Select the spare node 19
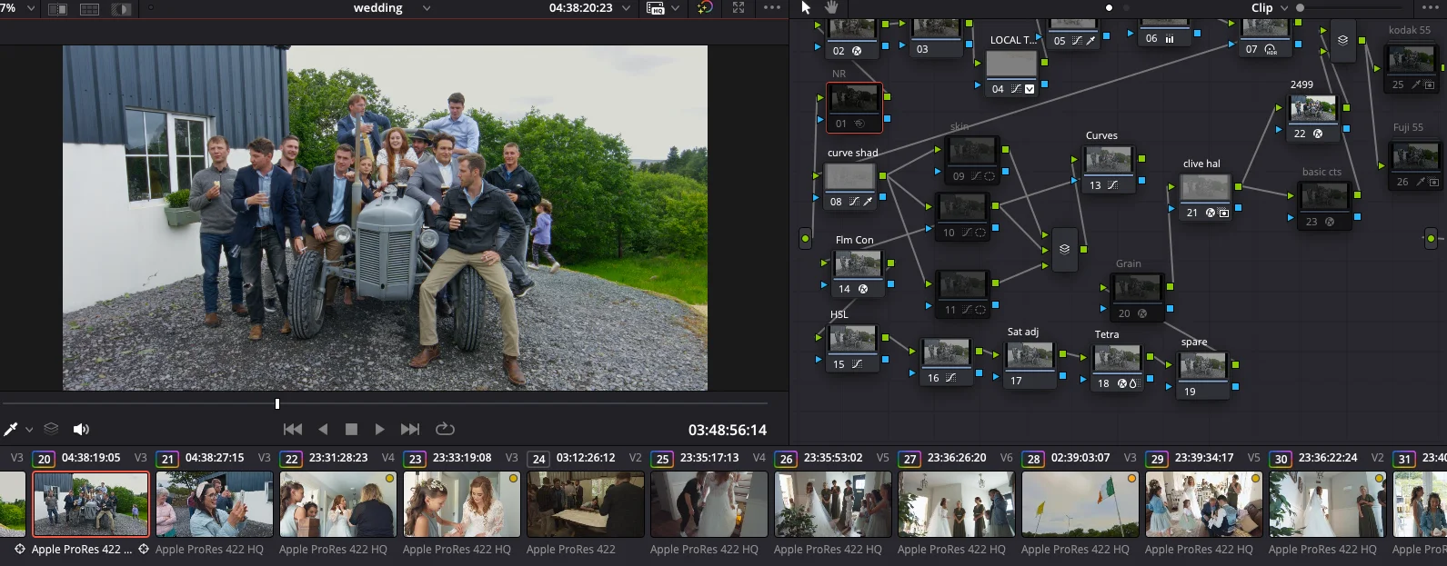The image size is (1447, 566). 1202,375
